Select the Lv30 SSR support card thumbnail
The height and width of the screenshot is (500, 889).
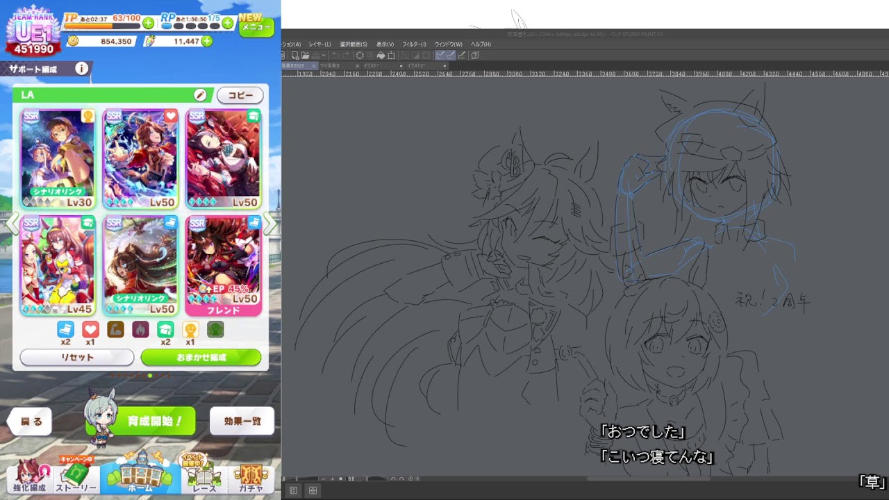pyautogui.click(x=58, y=159)
